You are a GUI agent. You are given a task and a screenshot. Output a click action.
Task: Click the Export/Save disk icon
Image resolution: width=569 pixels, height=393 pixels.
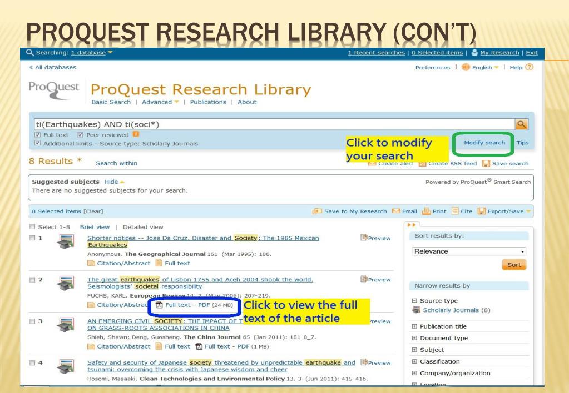[x=482, y=211]
